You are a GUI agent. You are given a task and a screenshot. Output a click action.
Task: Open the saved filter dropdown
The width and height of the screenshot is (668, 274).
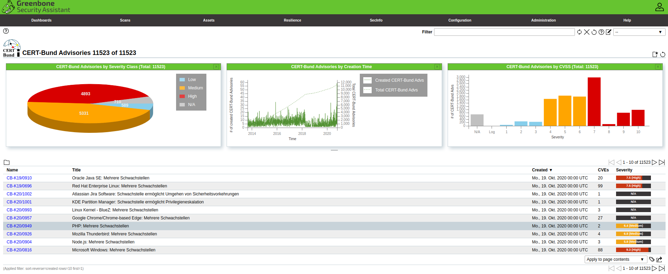tap(639, 32)
